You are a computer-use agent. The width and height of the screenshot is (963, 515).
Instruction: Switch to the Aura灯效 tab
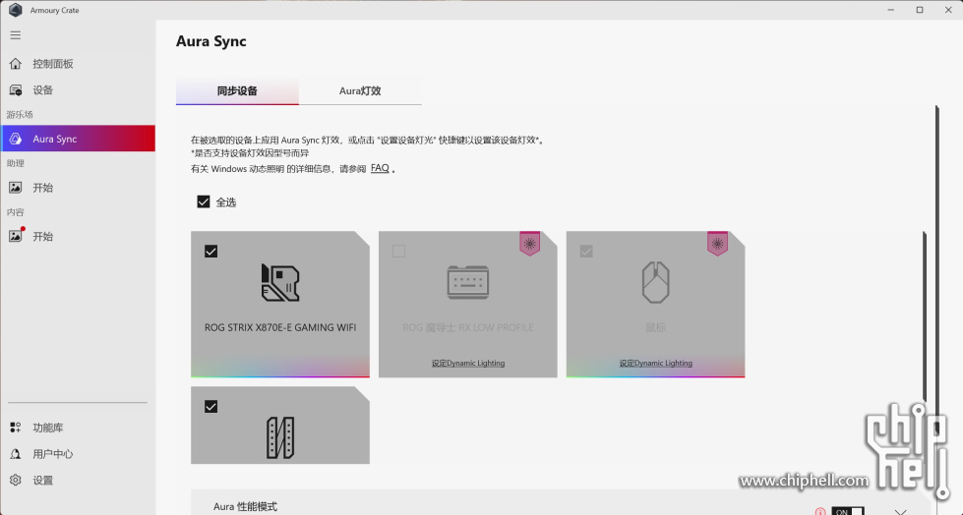[360, 90]
